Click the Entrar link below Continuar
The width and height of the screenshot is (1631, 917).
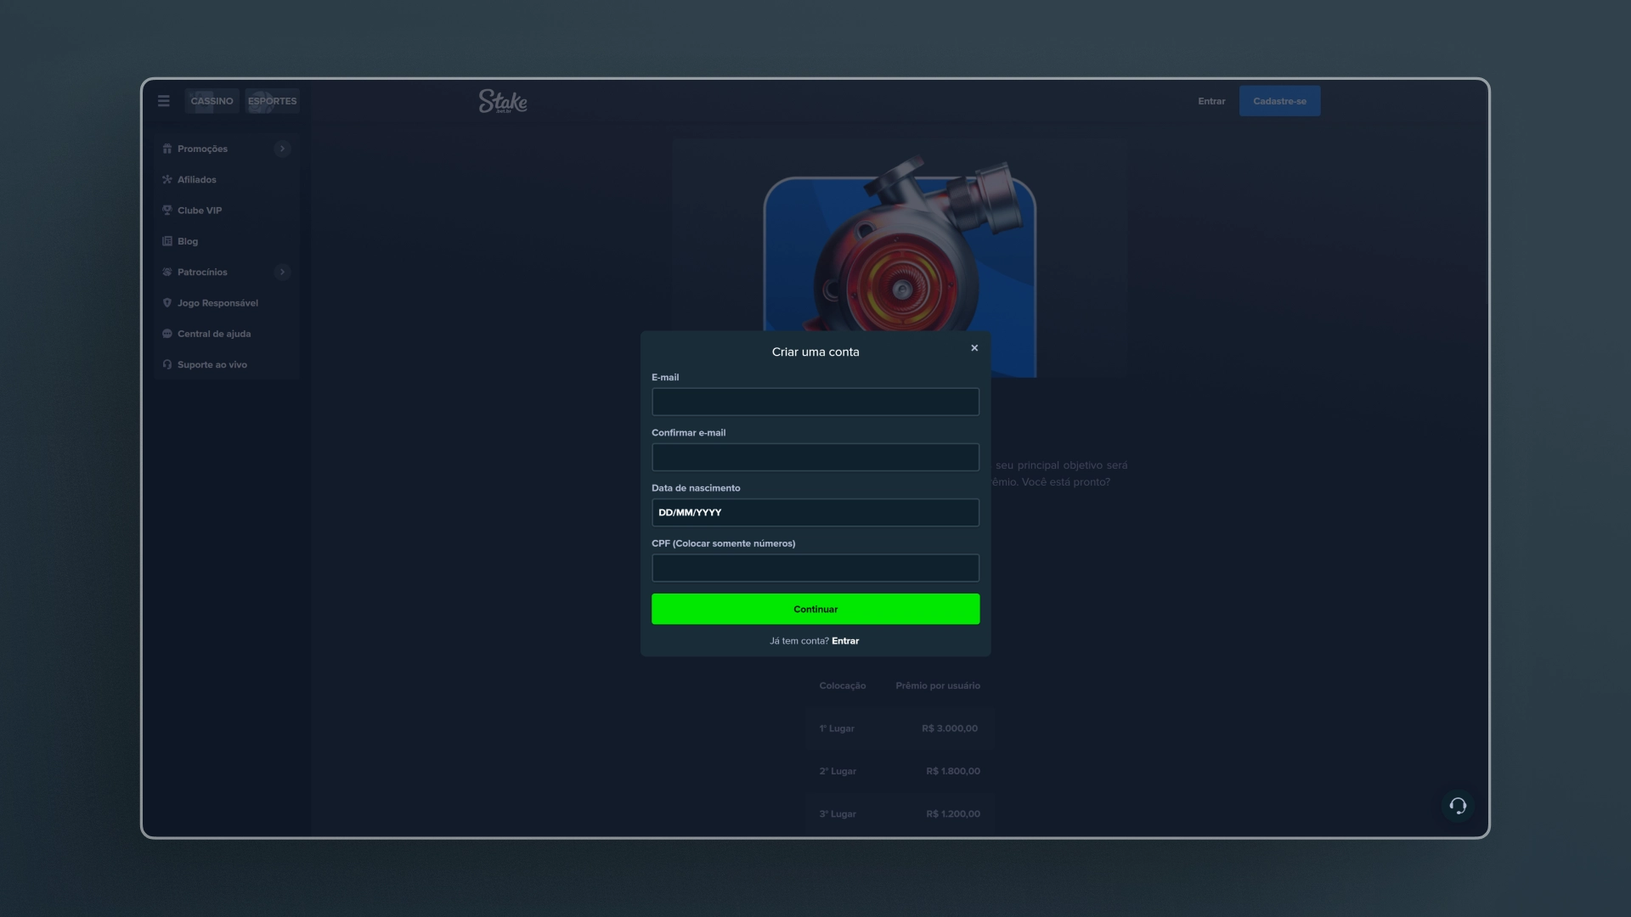845,641
